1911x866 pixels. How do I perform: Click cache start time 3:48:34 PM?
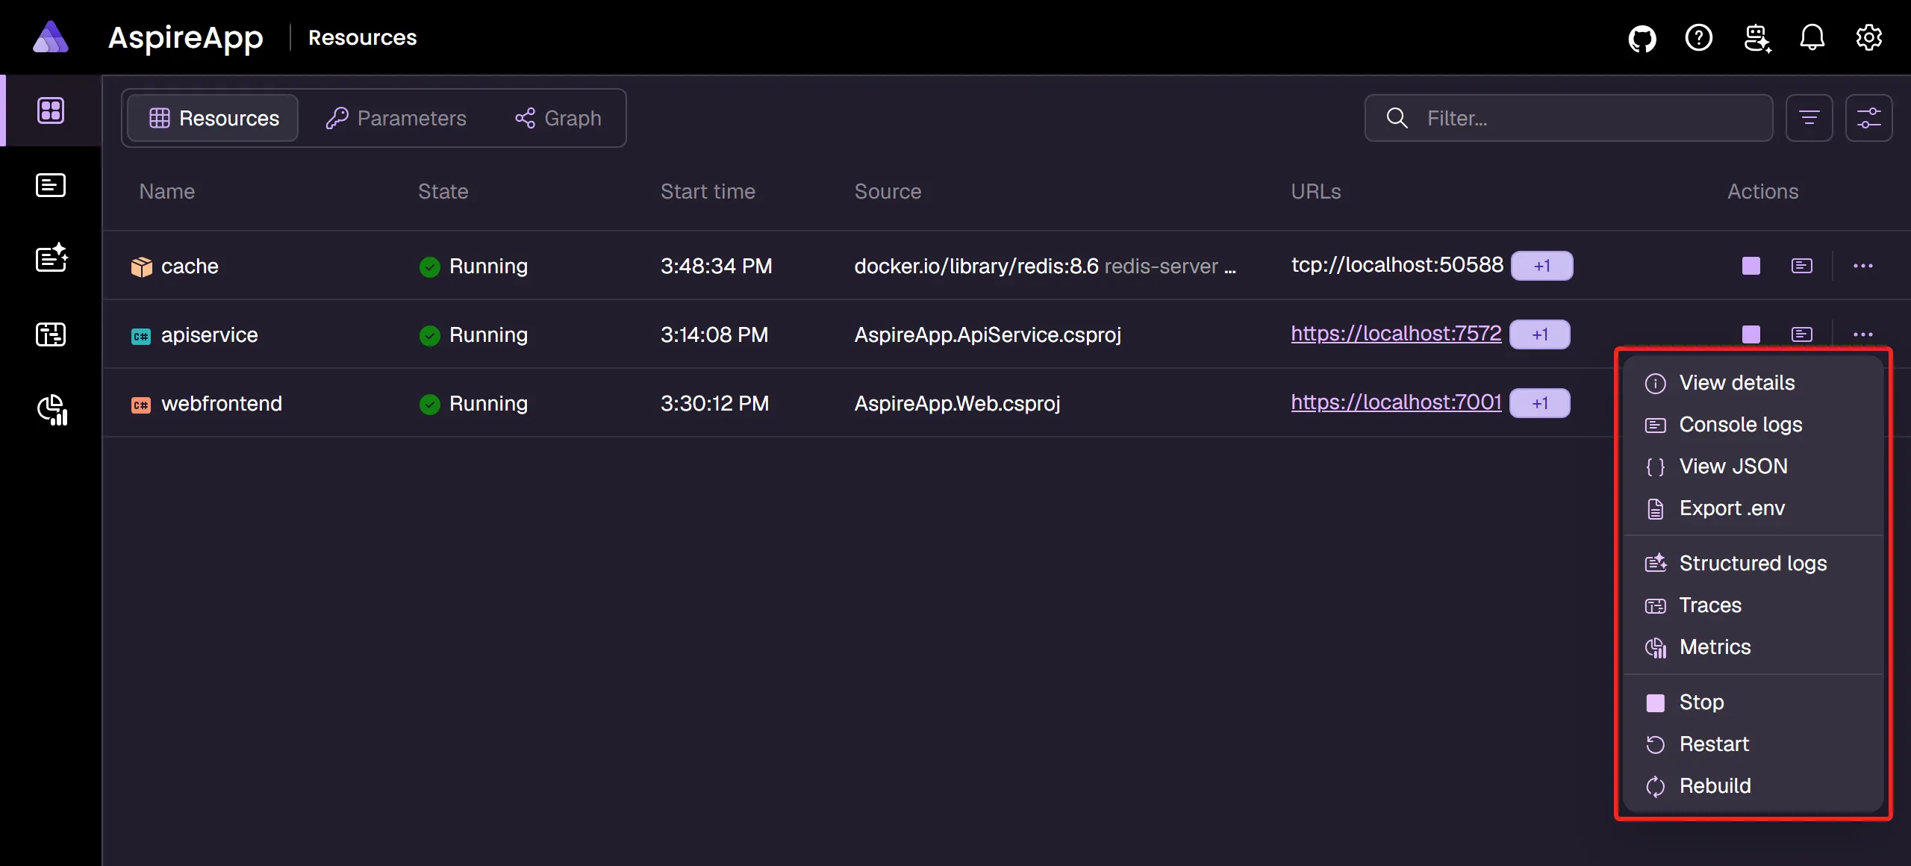716,267
